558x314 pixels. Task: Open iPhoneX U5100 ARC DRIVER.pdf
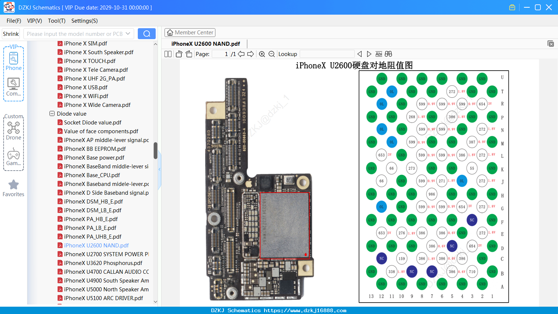[103, 298]
